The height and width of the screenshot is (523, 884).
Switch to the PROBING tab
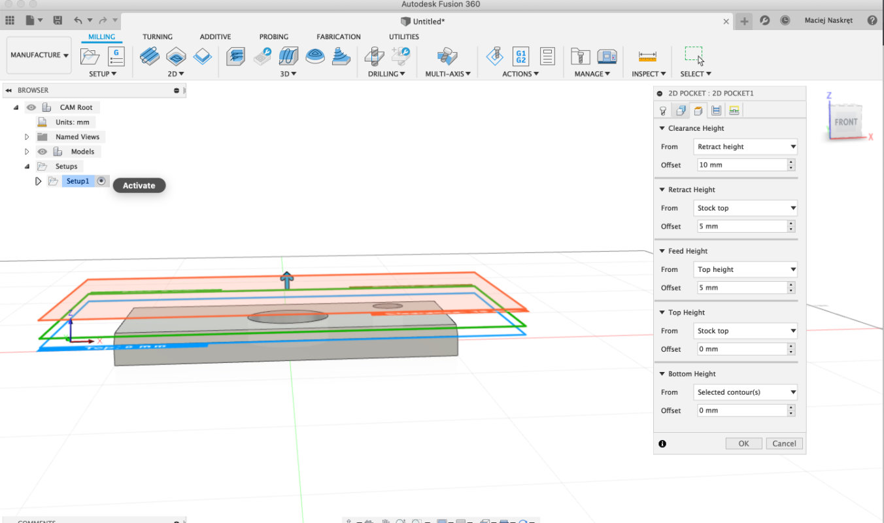(x=274, y=37)
